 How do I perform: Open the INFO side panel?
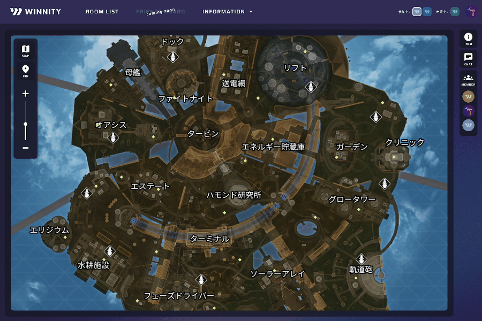468,39
